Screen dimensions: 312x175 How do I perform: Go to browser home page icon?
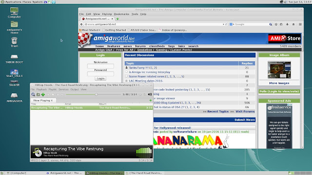(293, 24)
